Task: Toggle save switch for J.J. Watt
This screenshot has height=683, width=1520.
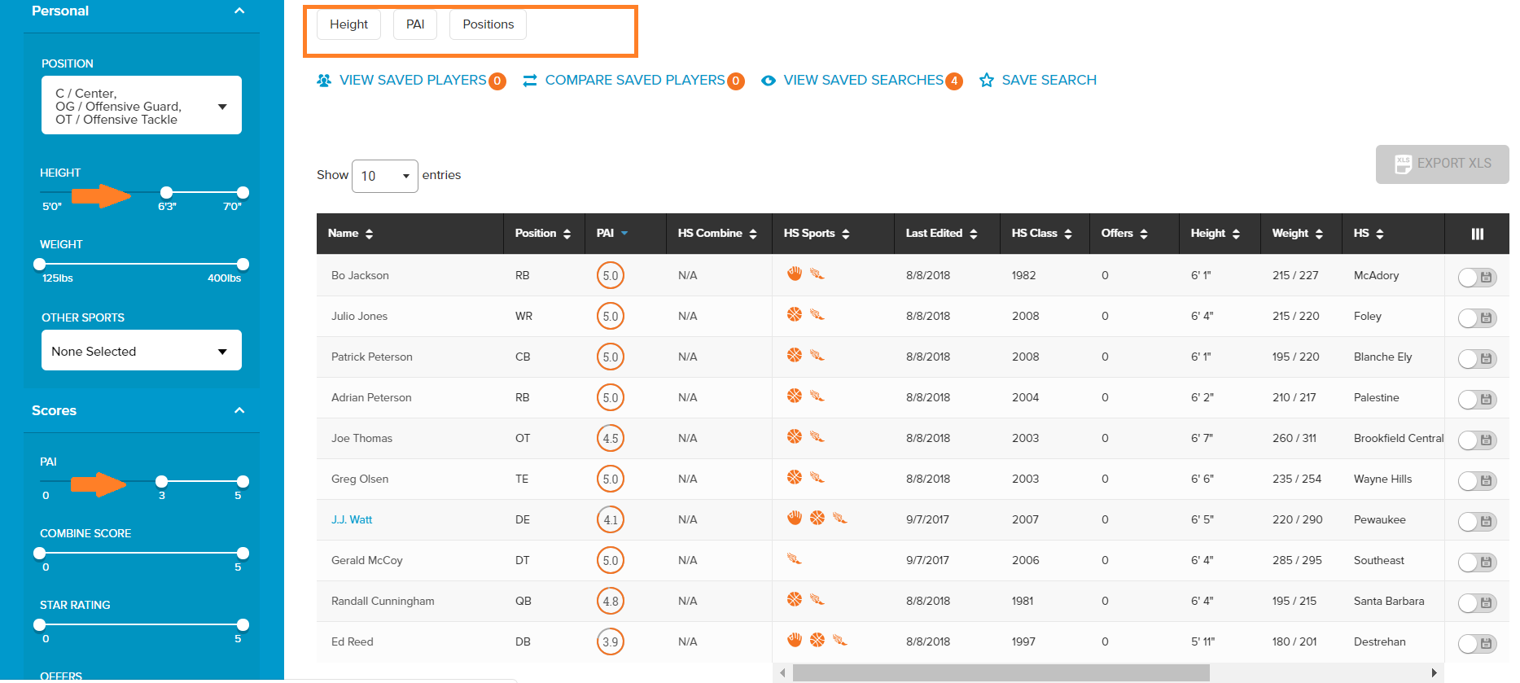Action: [x=1477, y=522]
